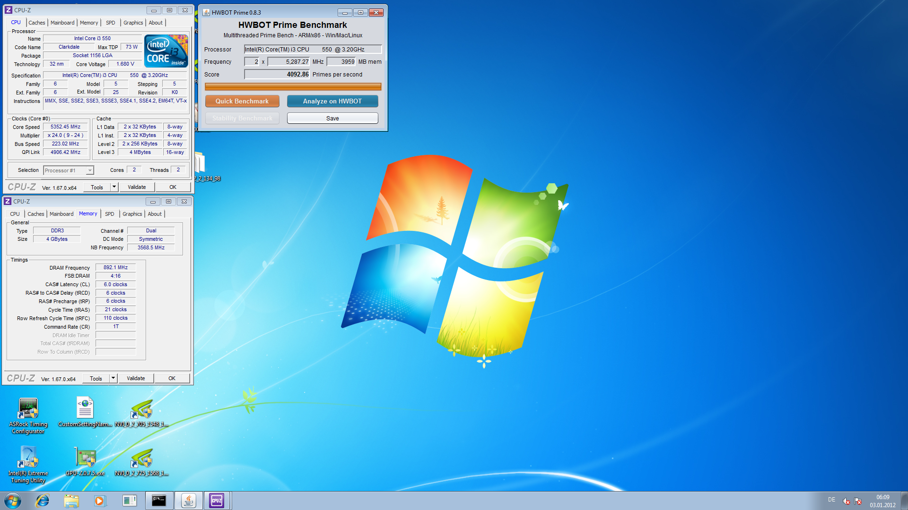Click Bus Speed value 223.02 MHz
Screen dimensions: 908x510
point(65,144)
